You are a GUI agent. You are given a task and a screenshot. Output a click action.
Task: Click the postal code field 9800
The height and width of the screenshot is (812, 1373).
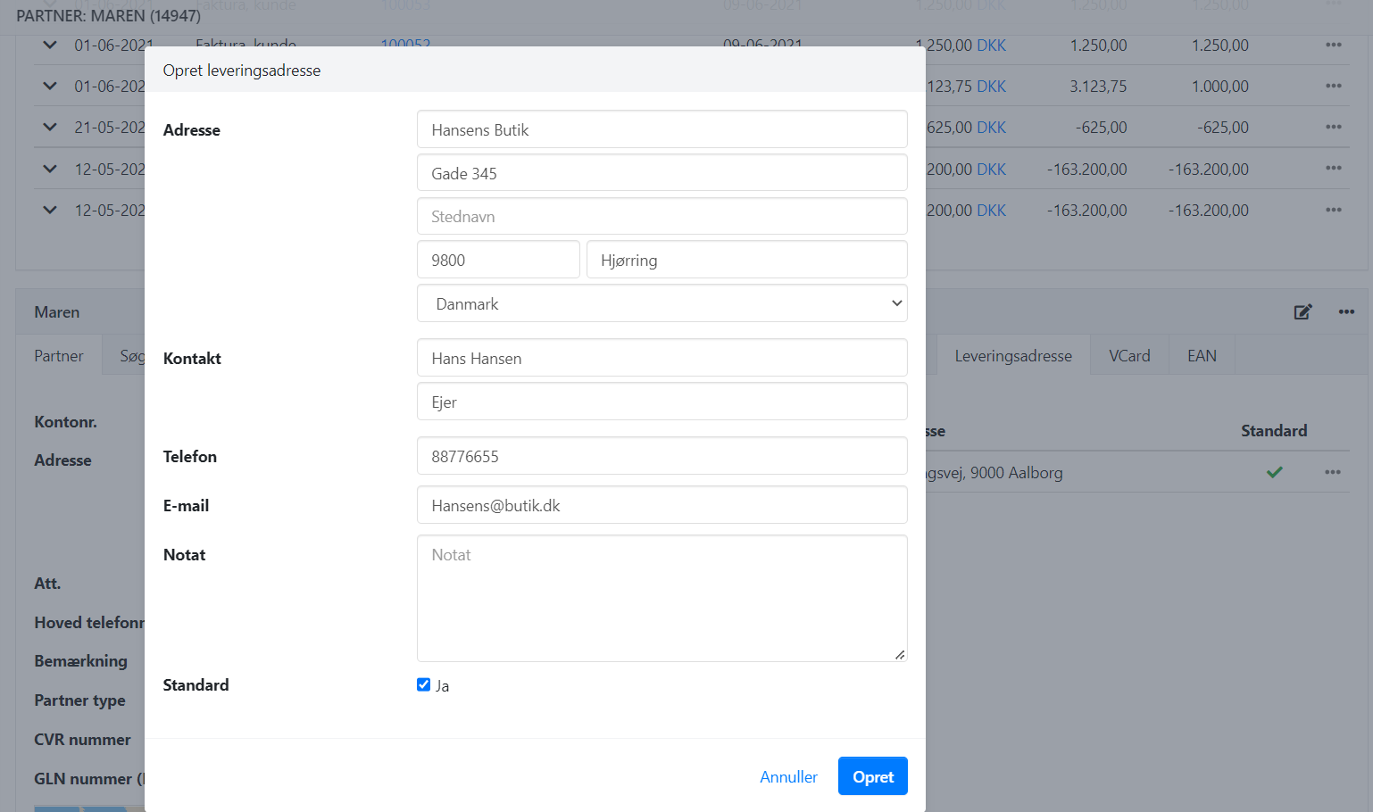[x=498, y=260]
